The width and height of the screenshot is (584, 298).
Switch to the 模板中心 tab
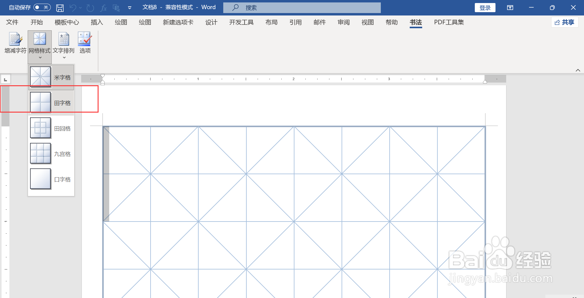point(67,22)
